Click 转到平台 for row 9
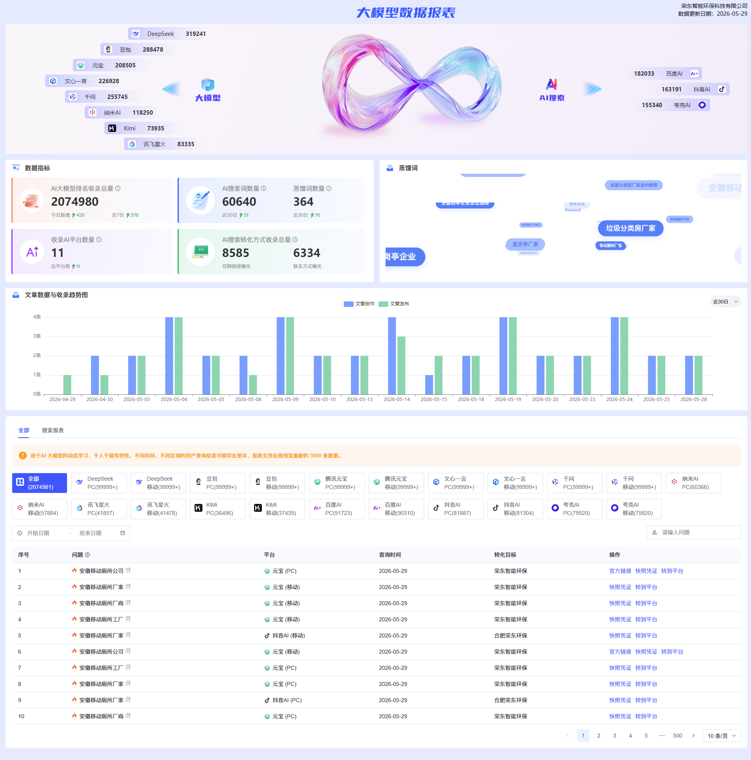Viewport: 751px width, 760px height. (x=646, y=700)
